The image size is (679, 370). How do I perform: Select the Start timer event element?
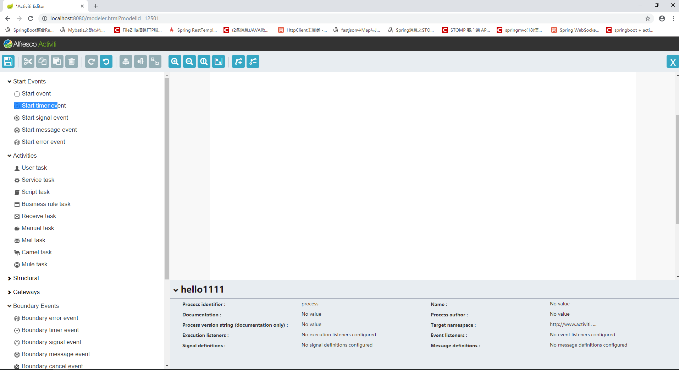[x=40, y=105]
